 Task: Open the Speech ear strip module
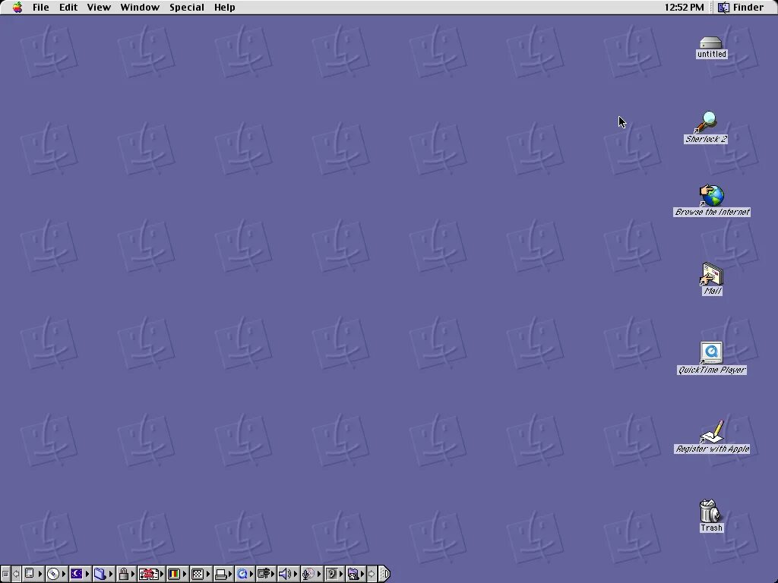(x=334, y=574)
